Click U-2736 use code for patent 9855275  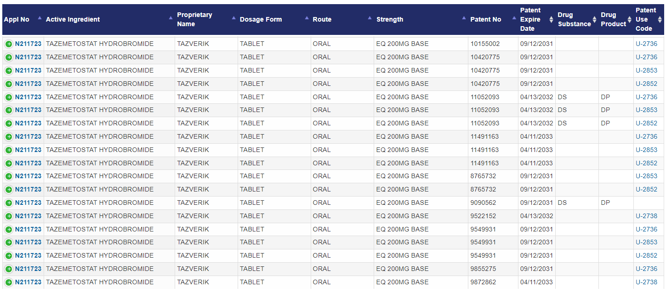click(x=646, y=269)
